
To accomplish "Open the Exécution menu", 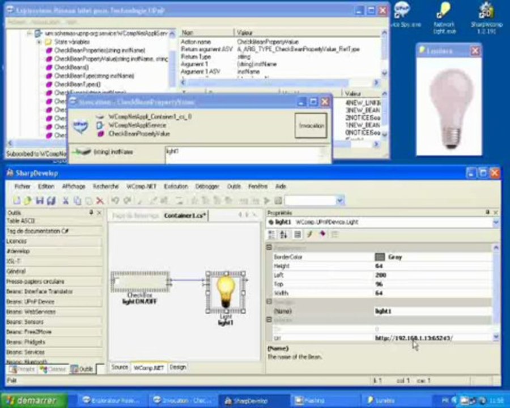I will (176, 186).
